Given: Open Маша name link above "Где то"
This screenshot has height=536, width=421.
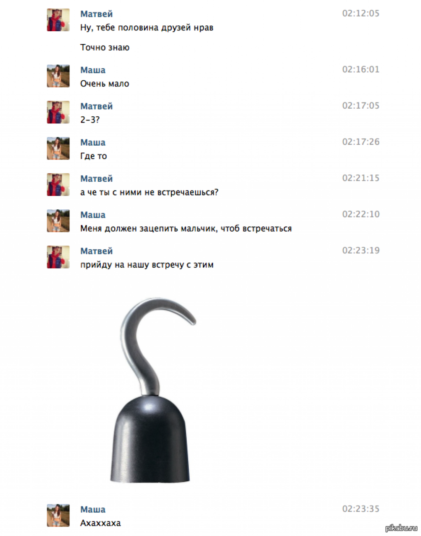Looking at the screenshot, I should tap(93, 142).
